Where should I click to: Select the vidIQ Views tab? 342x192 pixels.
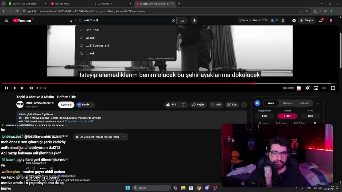pyautogui.click(x=271, y=103)
